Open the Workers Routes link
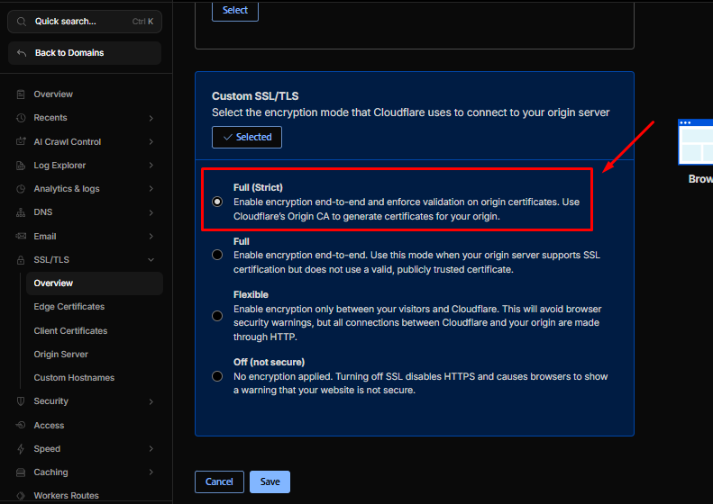 pyautogui.click(x=66, y=496)
